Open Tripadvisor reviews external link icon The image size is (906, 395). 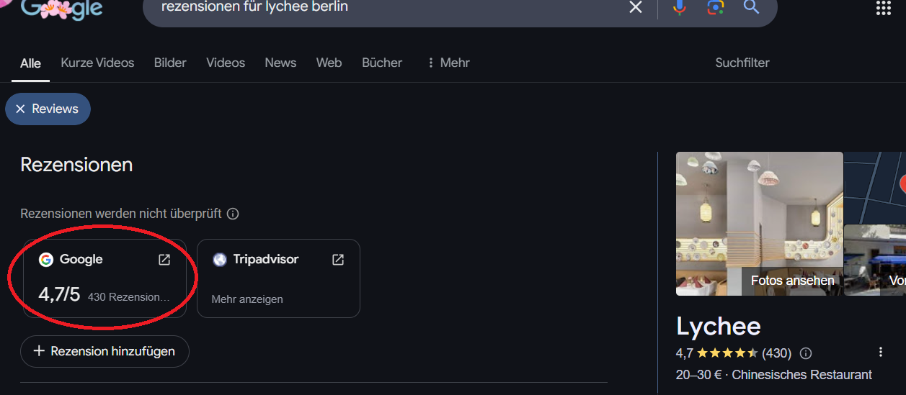[338, 260]
